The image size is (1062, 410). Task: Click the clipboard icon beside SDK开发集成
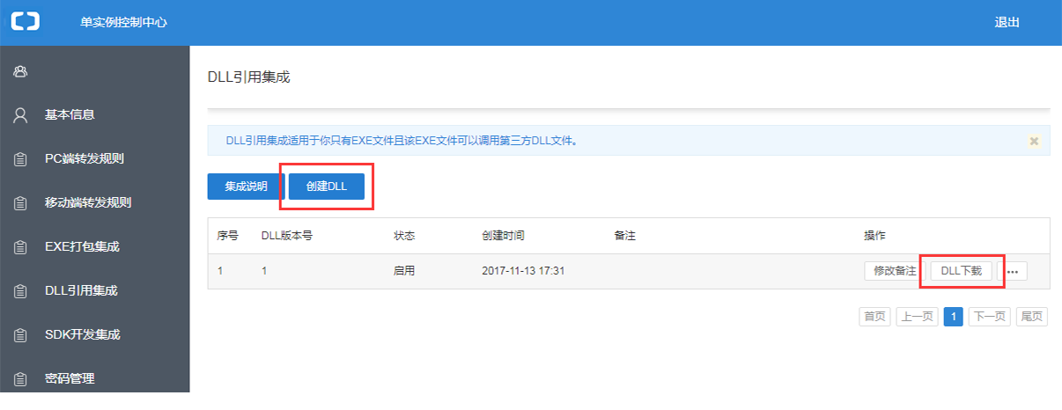(x=20, y=335)
